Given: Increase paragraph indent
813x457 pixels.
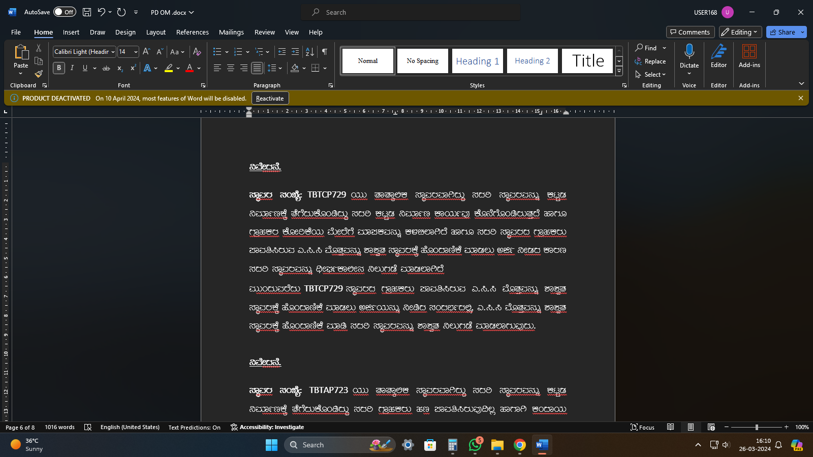Looking at the screenshot, I should (x=295, y=52).
